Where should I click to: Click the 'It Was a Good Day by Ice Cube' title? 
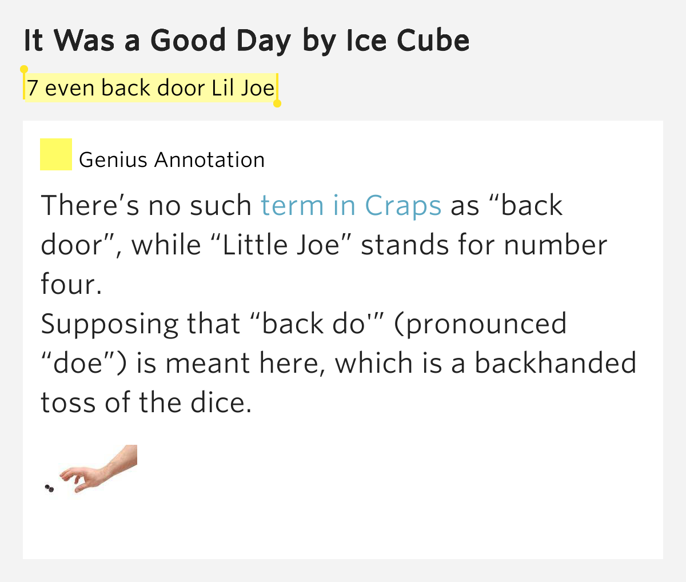[x=246, y=41]
